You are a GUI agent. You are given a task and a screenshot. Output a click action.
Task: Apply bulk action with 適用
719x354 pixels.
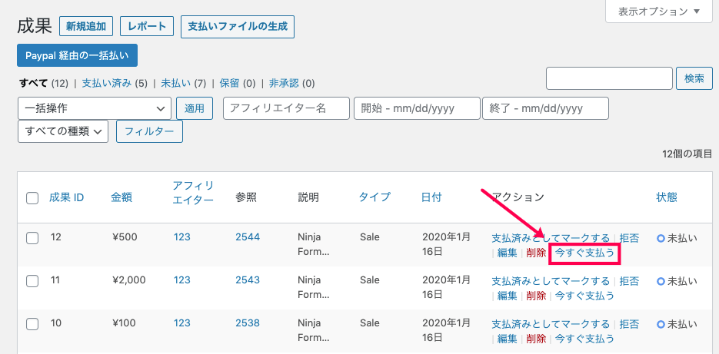tap(195, 108)
